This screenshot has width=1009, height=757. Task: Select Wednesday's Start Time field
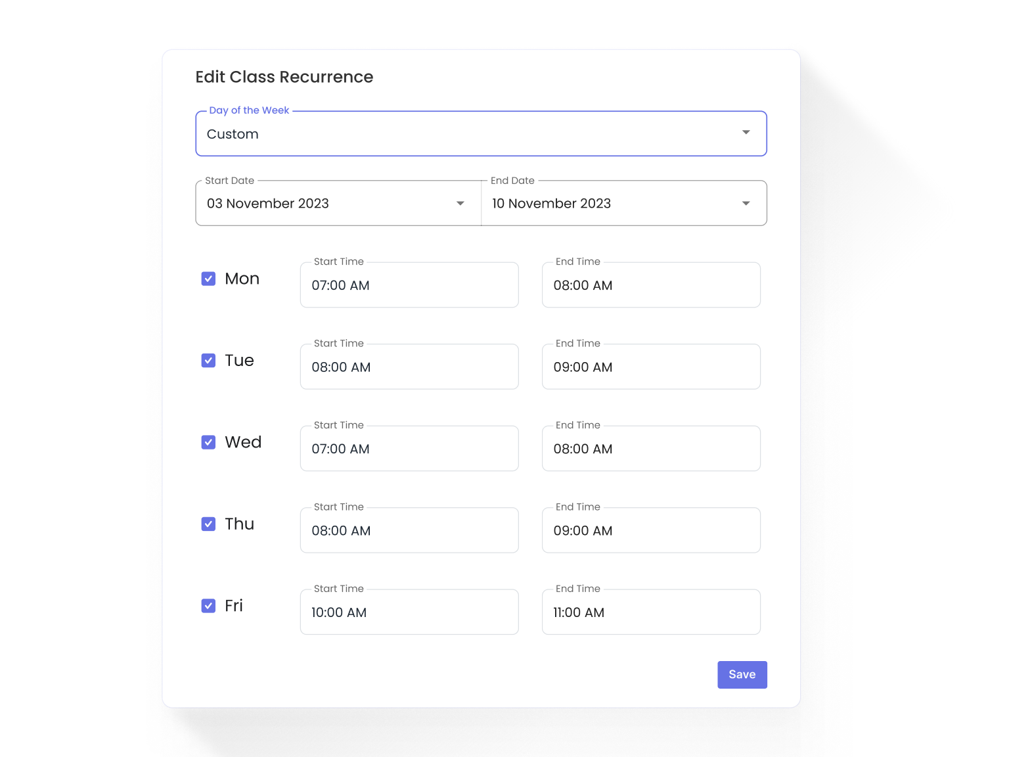click(409, 448)
